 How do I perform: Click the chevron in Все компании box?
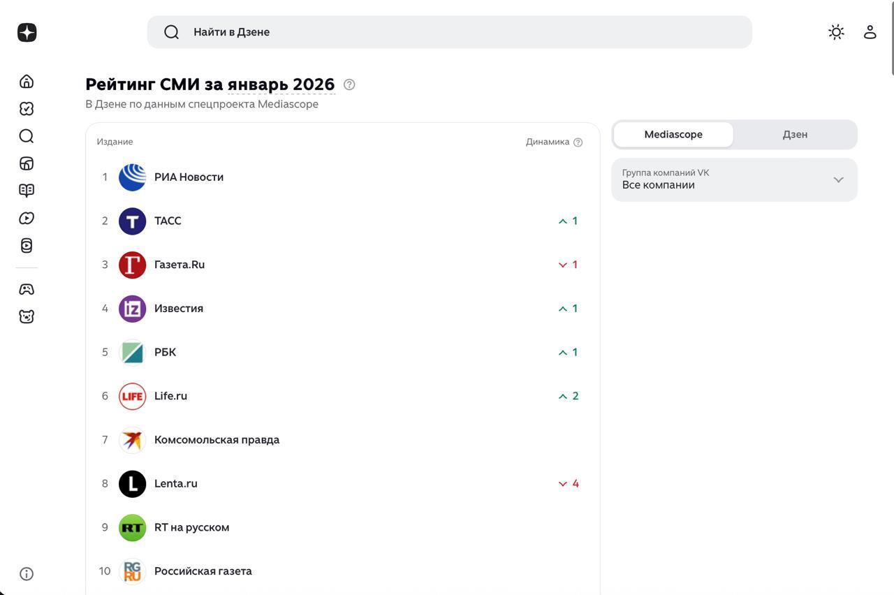838,179
